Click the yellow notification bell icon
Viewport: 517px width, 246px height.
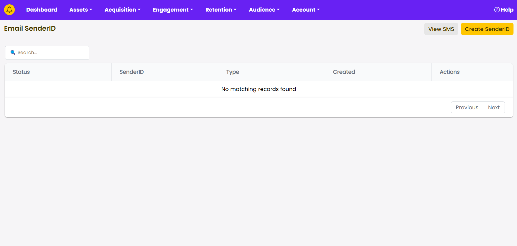pos(9,10)
